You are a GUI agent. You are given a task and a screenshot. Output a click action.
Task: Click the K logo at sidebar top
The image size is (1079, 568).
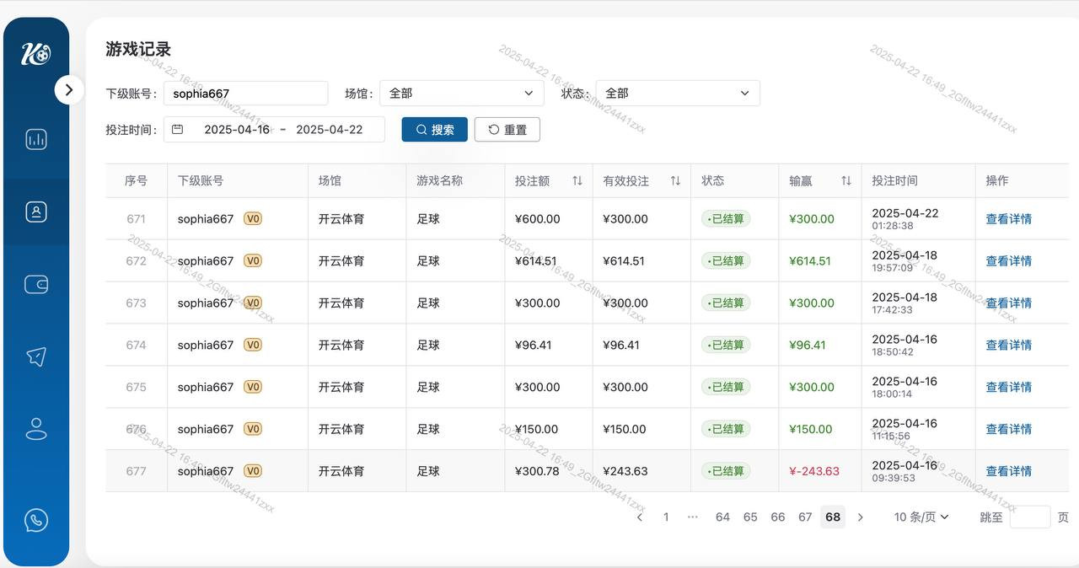coord(34,53)
